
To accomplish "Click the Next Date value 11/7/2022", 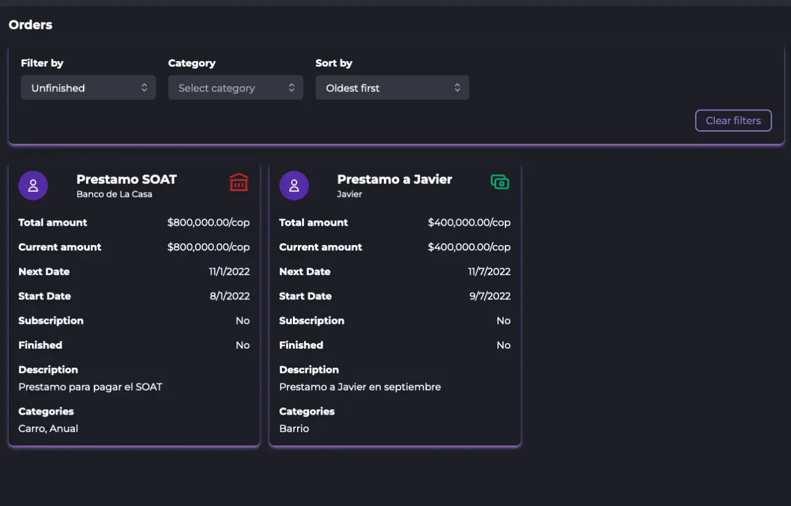I will (489, 272).
